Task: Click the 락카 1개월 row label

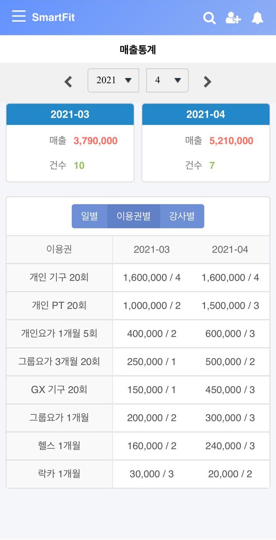Action: point(59,474)
